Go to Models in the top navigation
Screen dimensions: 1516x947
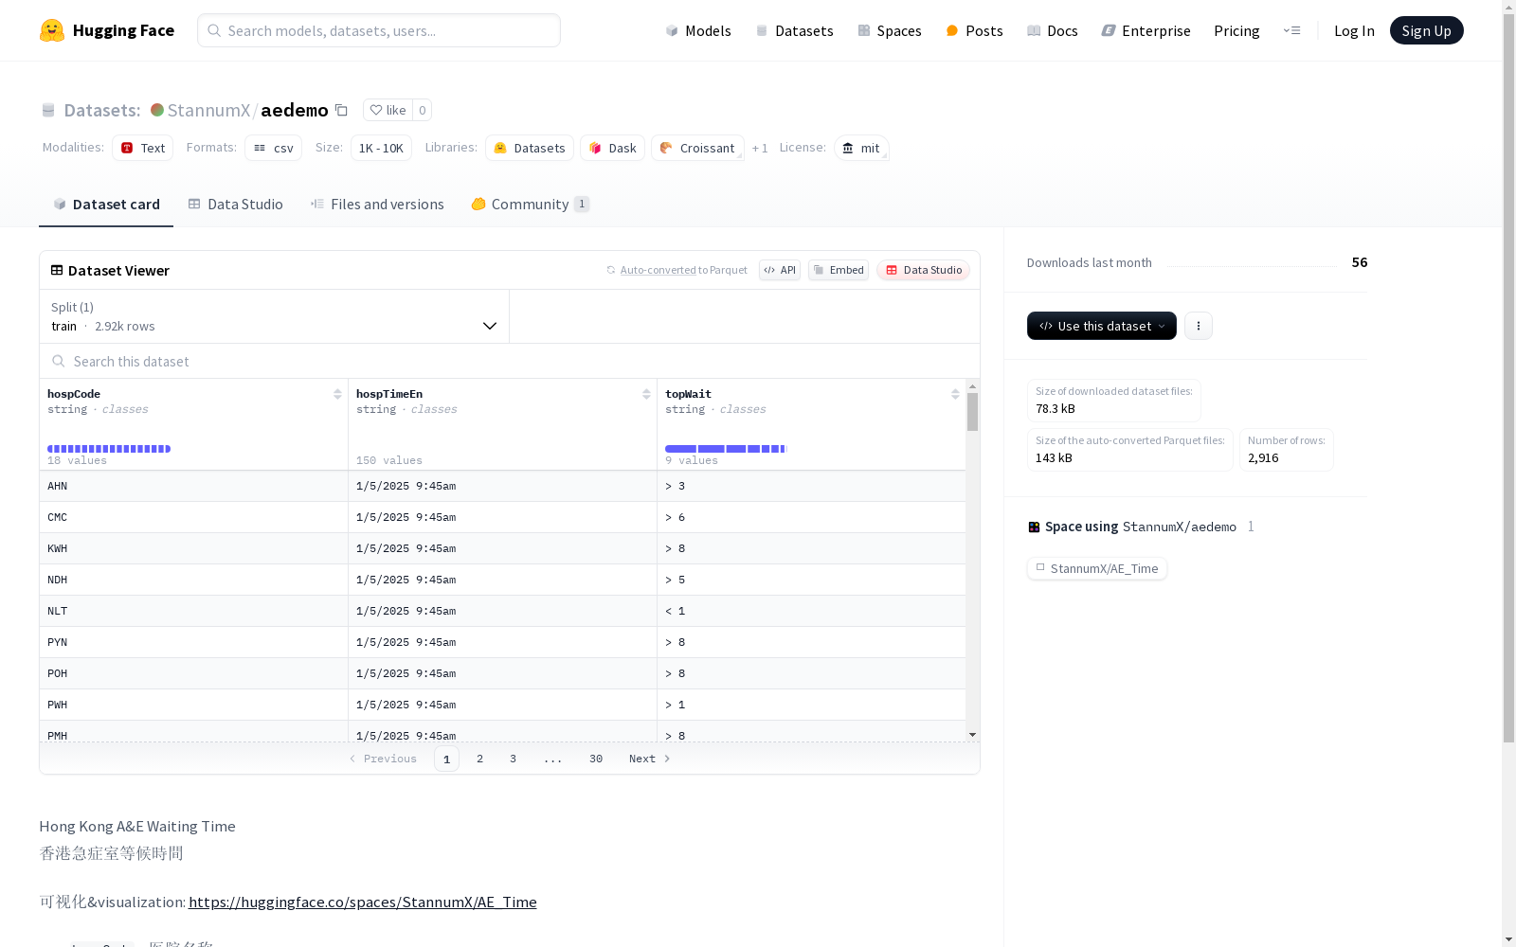coord(698,30)
